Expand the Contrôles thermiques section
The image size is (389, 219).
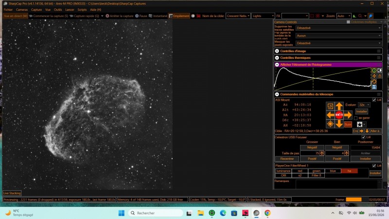[x=277, y=57]
